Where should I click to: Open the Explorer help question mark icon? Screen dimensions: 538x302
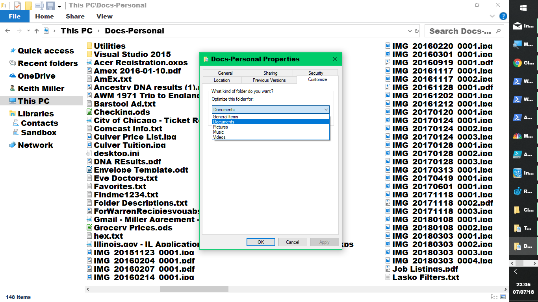pyautogui.click(x=503, y=17)
